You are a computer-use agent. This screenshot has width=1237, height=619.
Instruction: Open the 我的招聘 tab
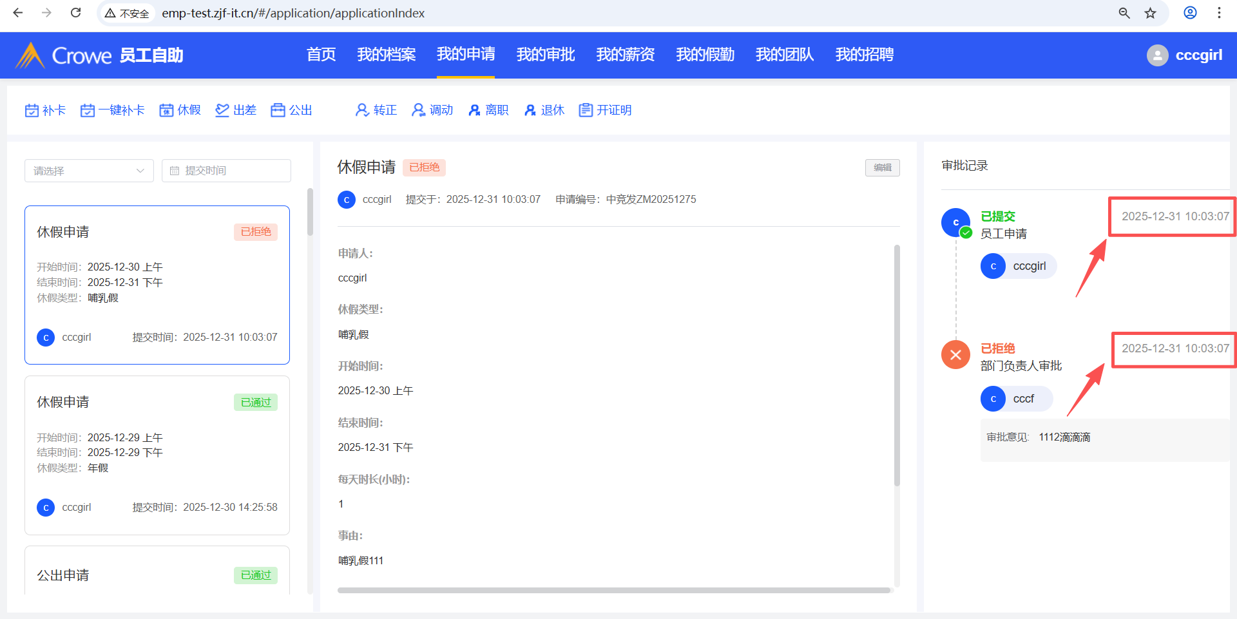865,55
